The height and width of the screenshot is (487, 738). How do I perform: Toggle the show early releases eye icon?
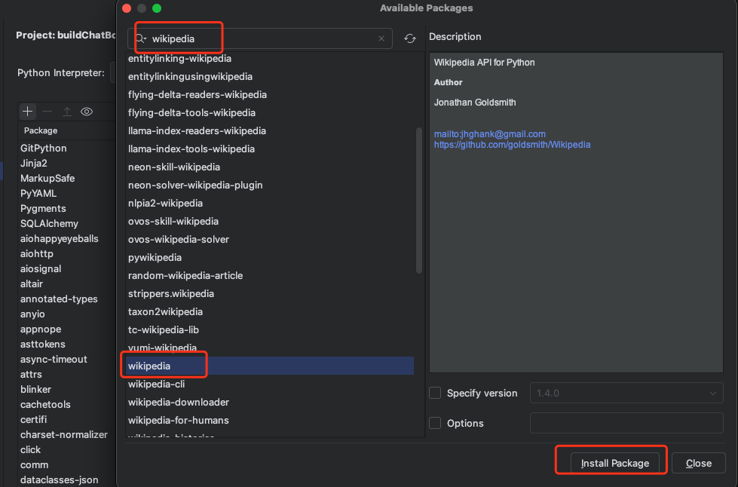tap(87, 112)
